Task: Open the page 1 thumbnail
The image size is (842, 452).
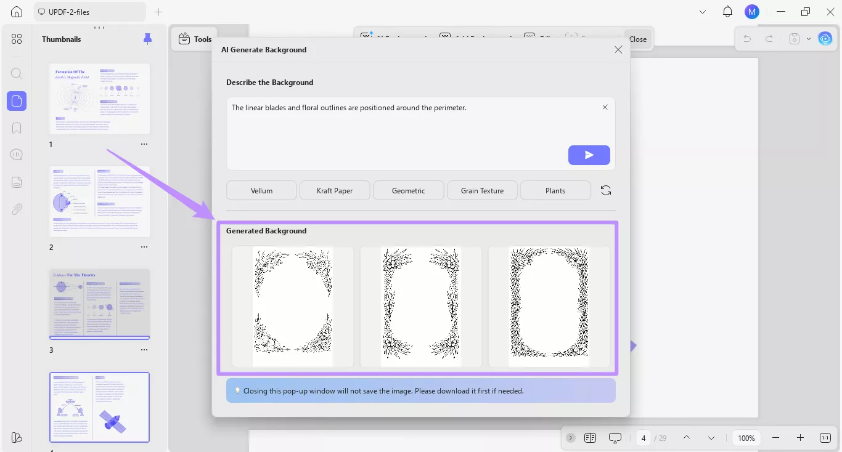Action: coord(100,99)
